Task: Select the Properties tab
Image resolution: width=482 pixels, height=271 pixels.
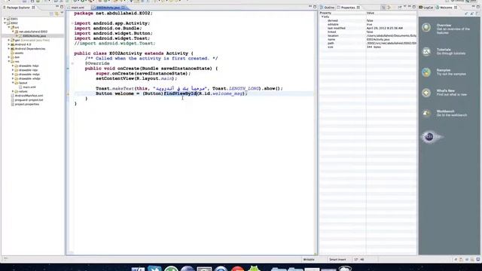Action: point(347,8)
